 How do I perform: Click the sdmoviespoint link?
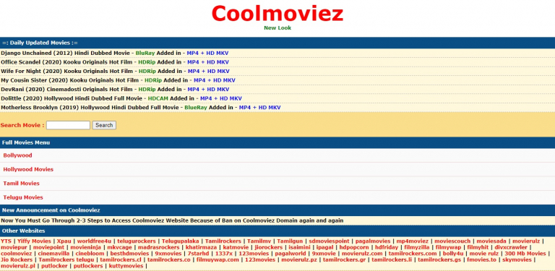click(330, 241)
